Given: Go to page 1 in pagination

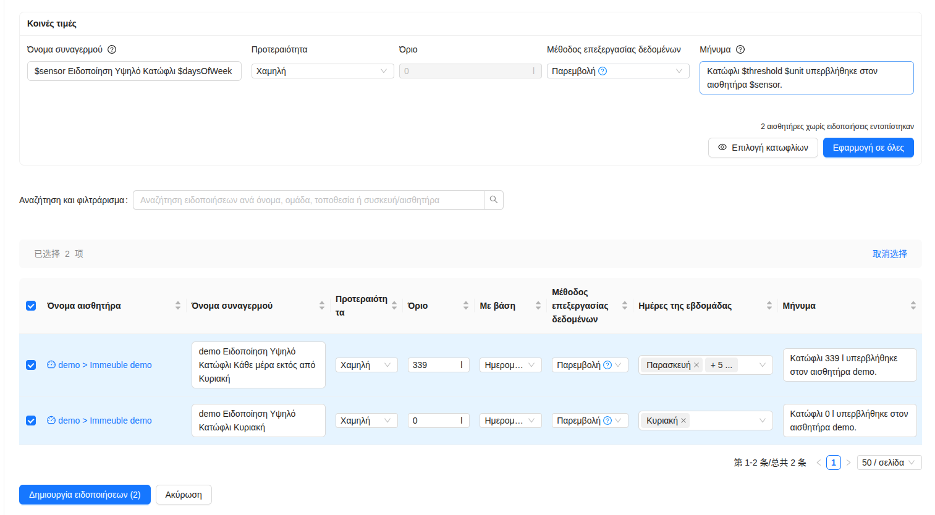Looking at the screenshot, I should tap(834, 463).
